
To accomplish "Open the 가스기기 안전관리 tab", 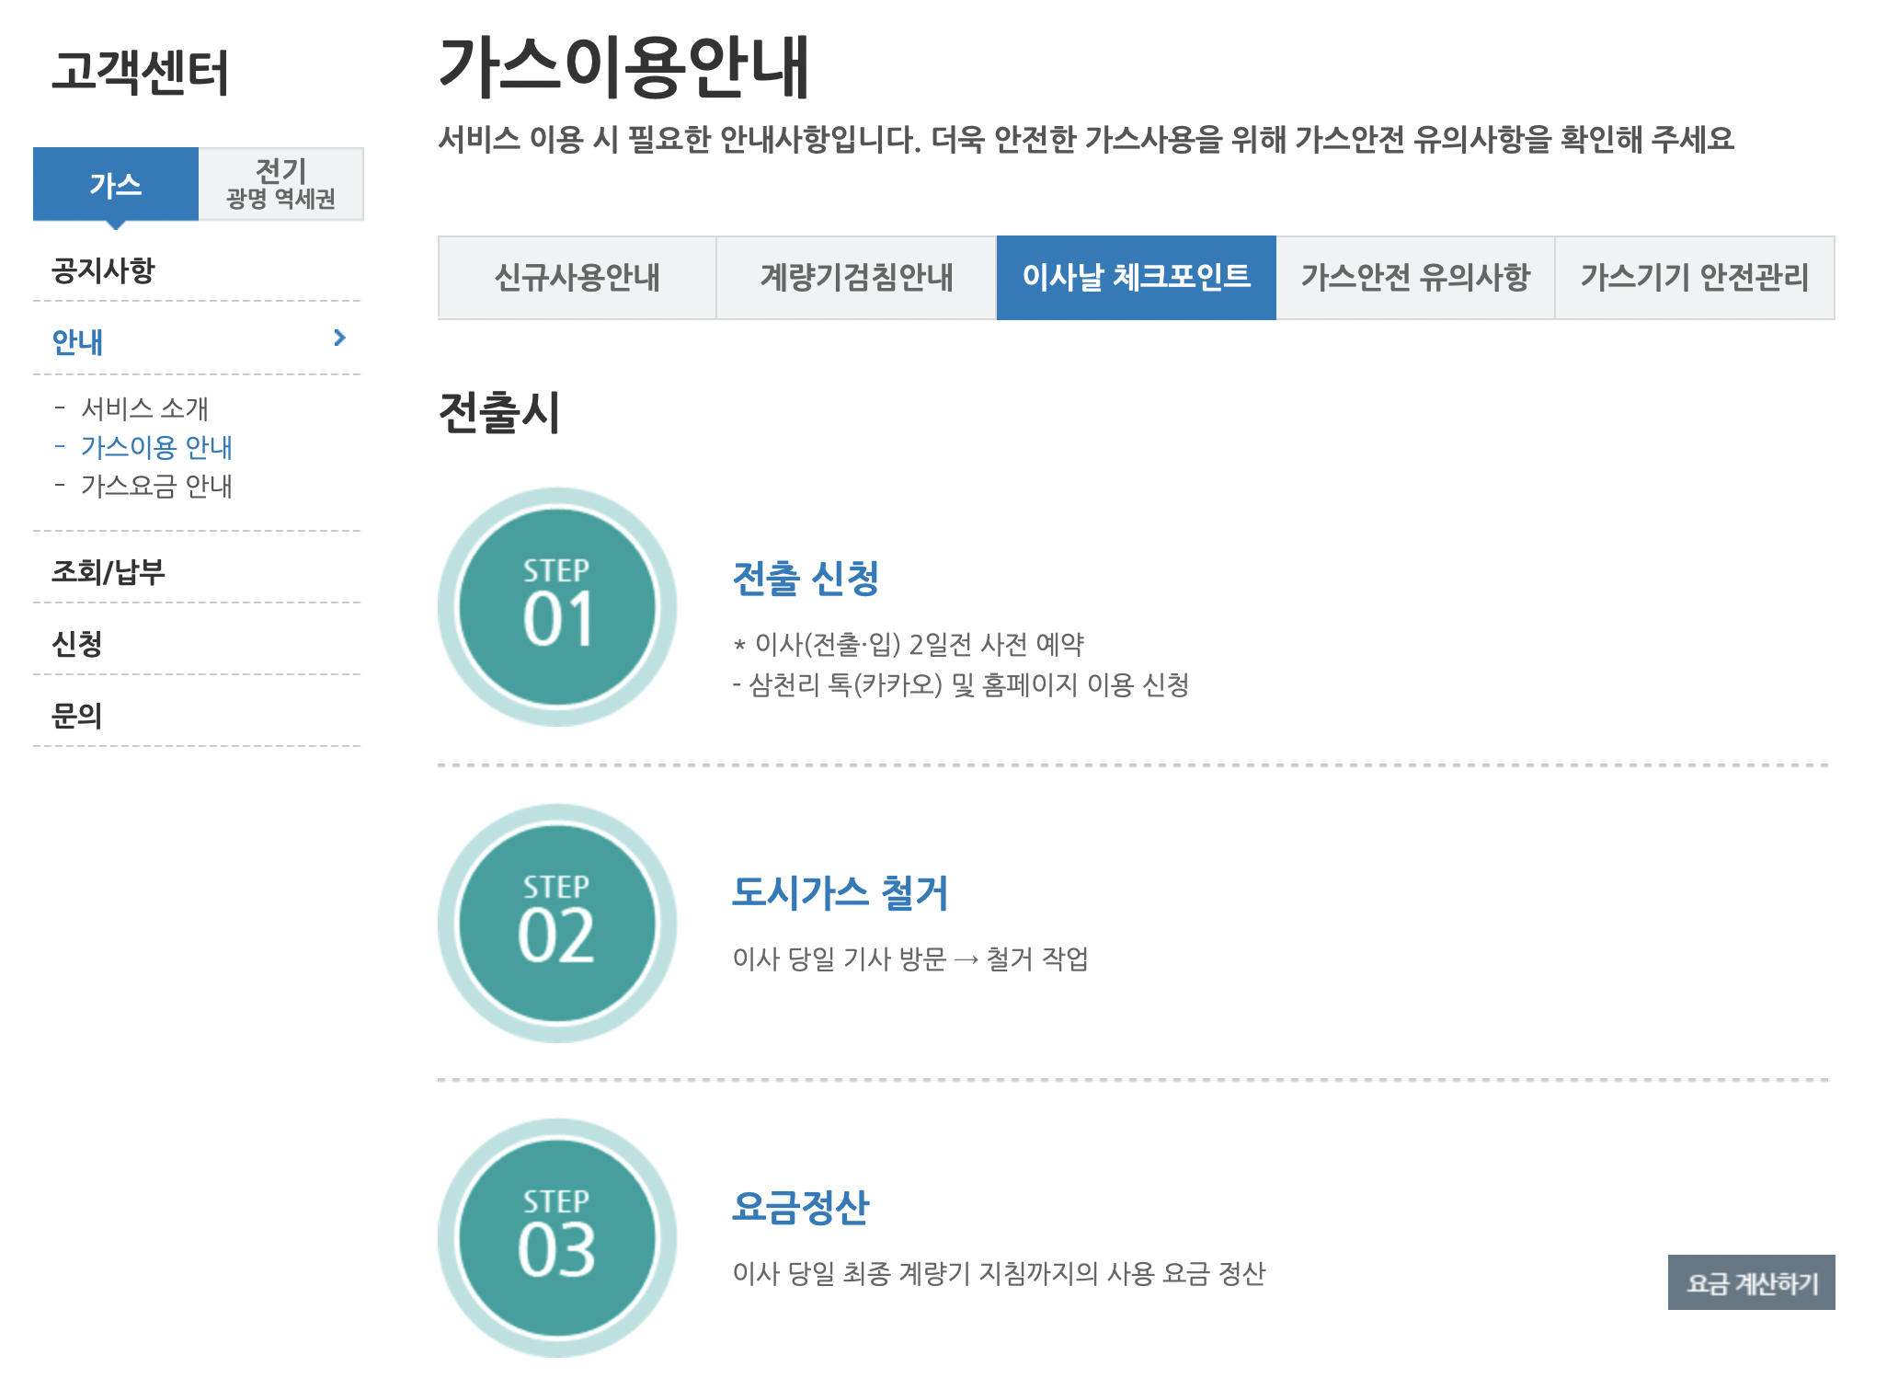I will pos(1694,278).
